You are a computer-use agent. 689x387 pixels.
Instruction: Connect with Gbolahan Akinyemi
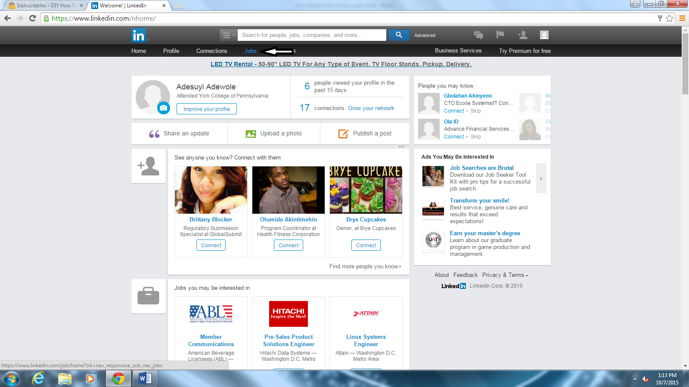(454, 111)
